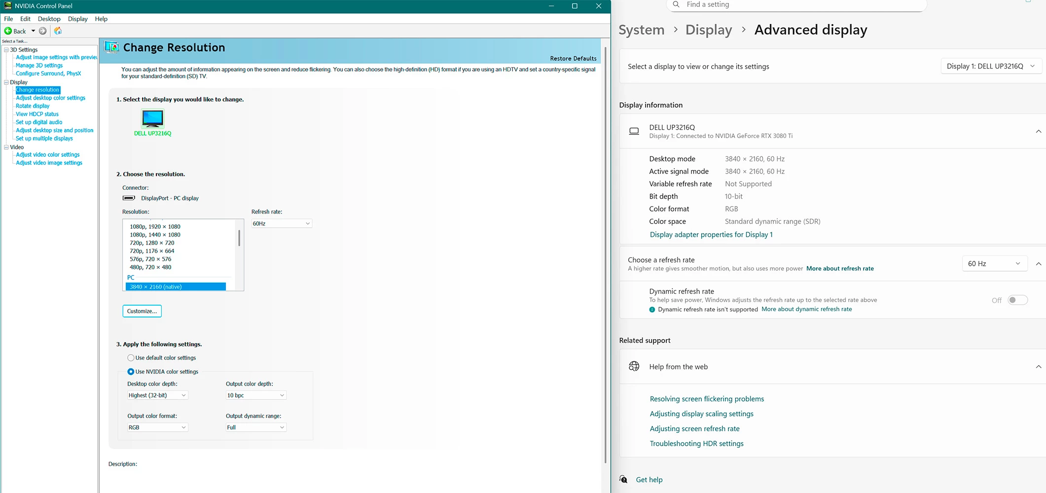Open the Settings 60 Hz refresh rate dropdown
Viewport: 1046px width, 493px height.
pos(995,264)
